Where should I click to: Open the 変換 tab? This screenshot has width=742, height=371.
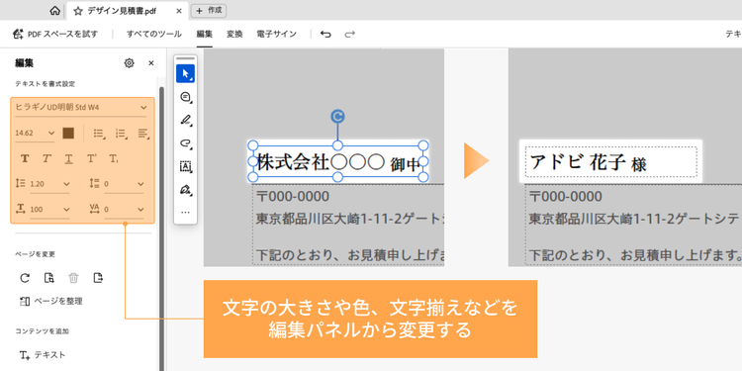[x=234, y=34]
